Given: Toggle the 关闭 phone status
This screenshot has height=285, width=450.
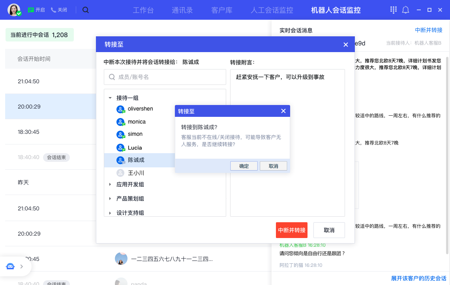Looking at the screenshot, I should [59, 10].
